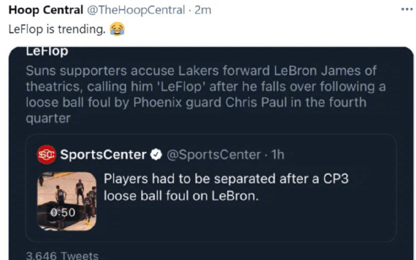Open the SportsCenter display name
The image size is (416, 260).
103,154
